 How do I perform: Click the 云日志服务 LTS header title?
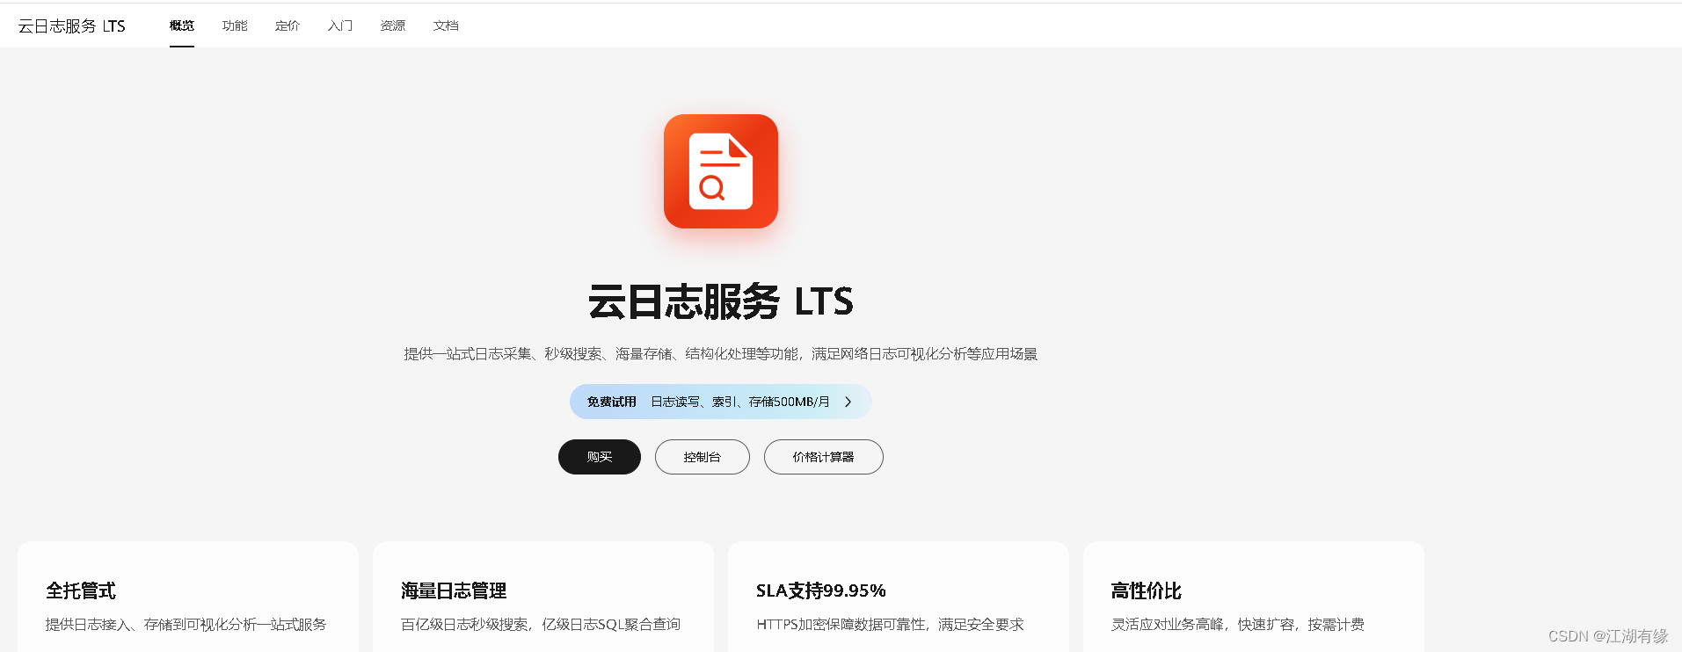(x=72, y=26)
